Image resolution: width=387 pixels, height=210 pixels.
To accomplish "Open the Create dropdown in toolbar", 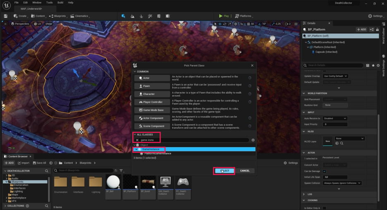I will point(20,16).
